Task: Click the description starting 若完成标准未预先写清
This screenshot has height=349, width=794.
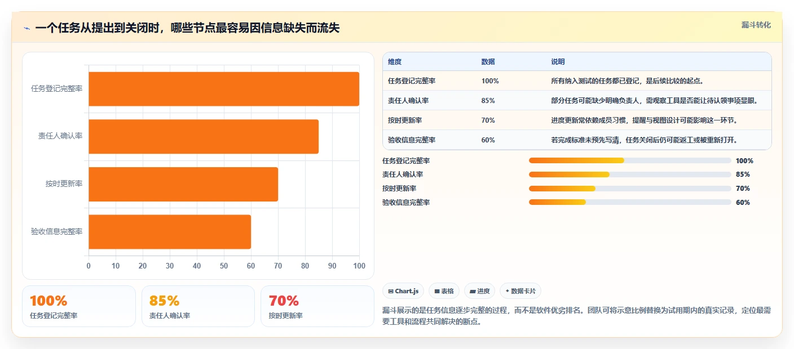Action: pyautogui.click(x=645, y=140)
